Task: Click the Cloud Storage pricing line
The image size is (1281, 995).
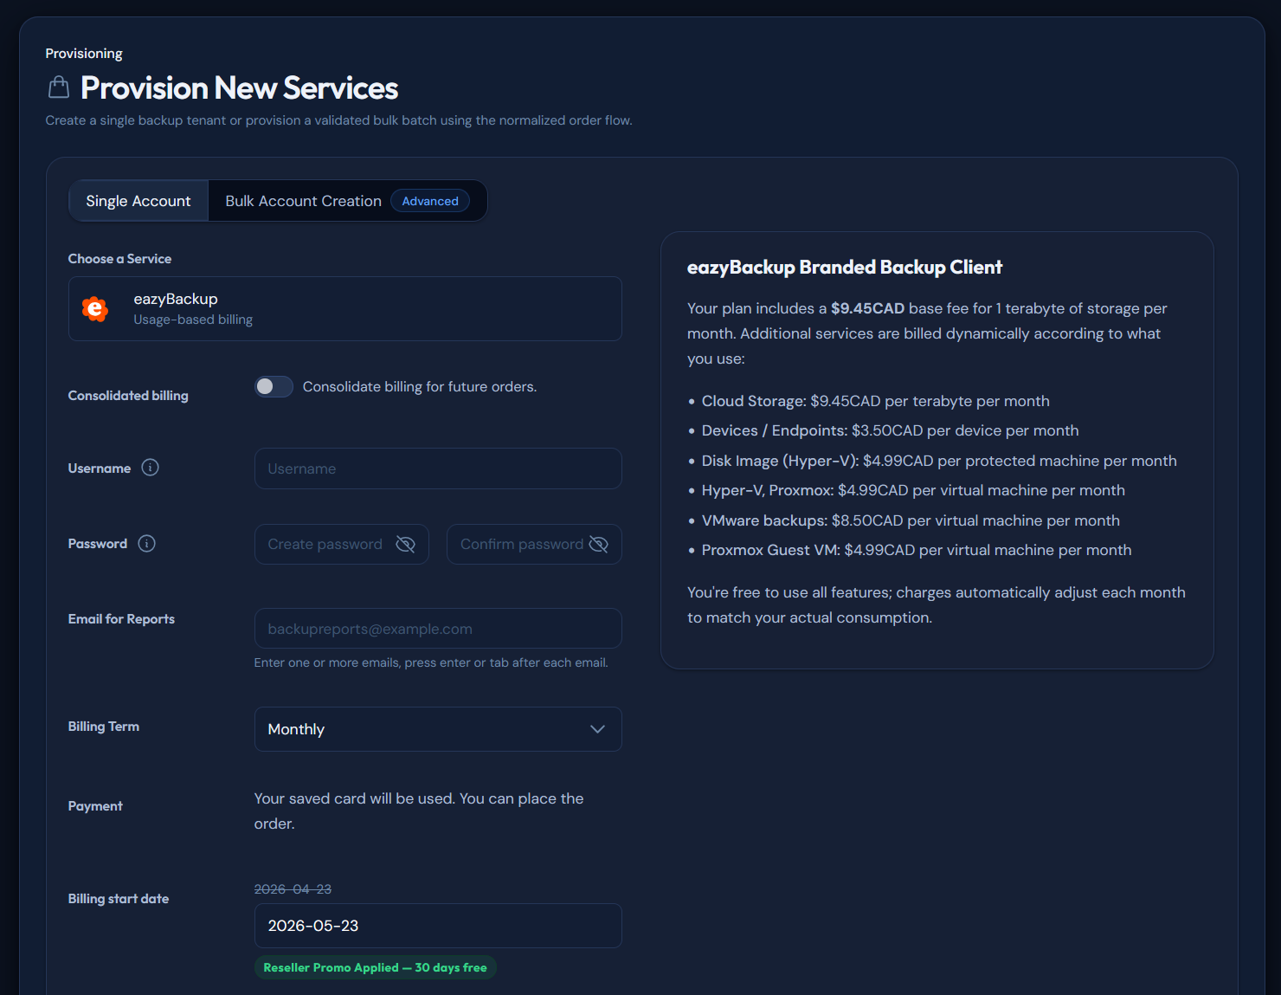Action: click(x=875, y=401)
